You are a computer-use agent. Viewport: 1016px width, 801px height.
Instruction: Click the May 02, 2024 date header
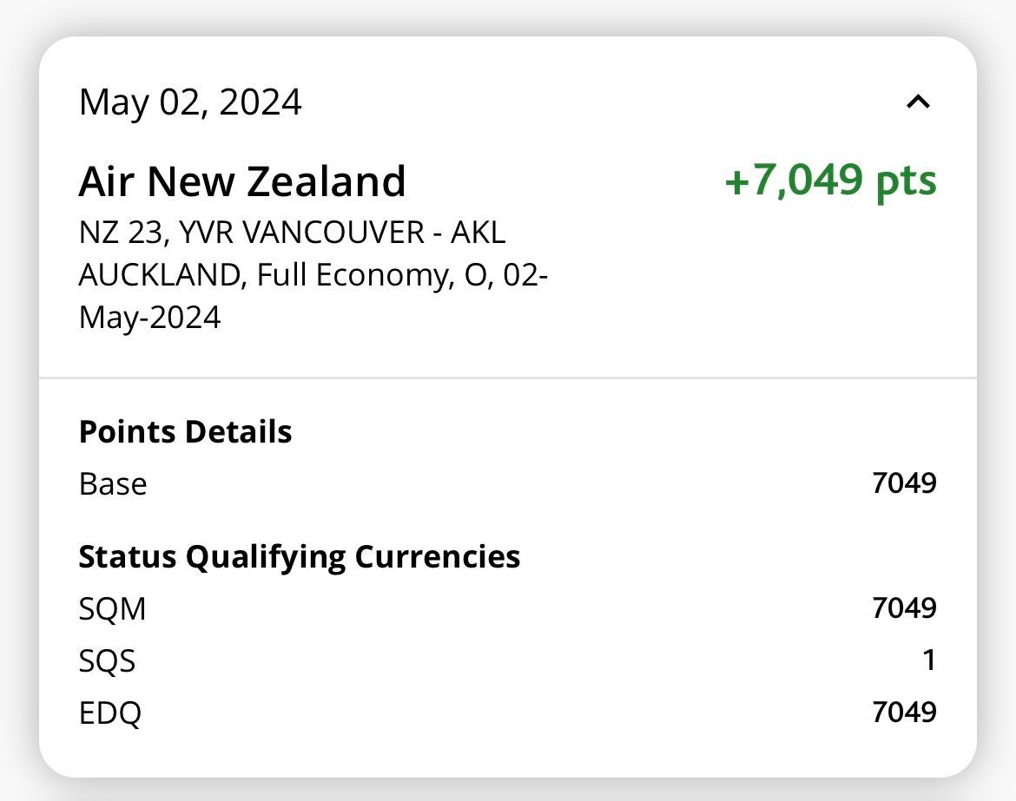[x=190, y=102]
